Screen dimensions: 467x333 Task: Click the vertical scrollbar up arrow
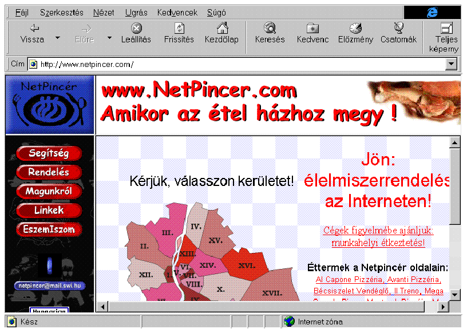click(455, 143)
